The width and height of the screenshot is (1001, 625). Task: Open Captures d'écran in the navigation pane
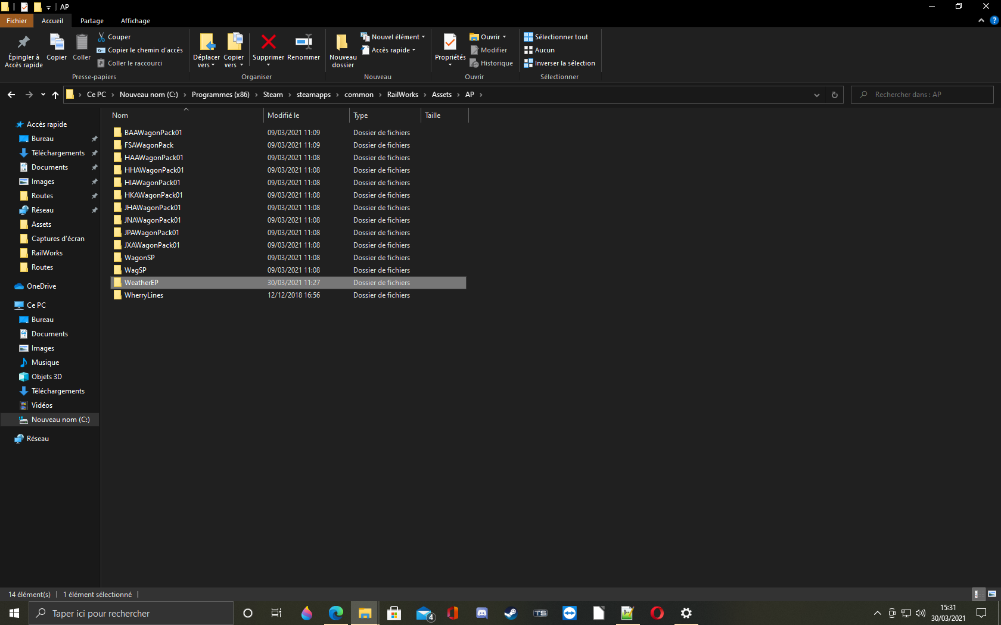click(58, 239)
